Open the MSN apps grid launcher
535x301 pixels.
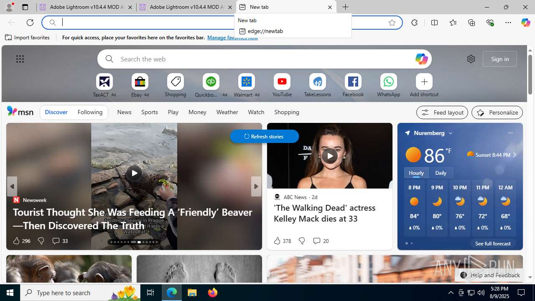click(20, 59)
